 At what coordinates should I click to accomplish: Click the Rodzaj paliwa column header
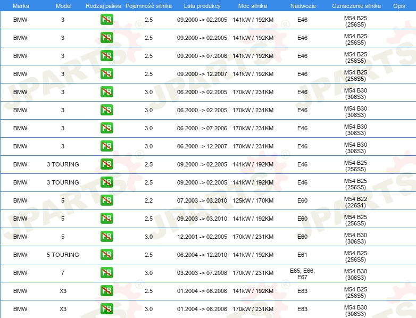coord(103,6)
